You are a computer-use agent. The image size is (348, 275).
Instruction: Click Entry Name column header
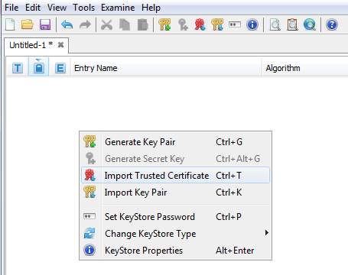coord(166,68)
